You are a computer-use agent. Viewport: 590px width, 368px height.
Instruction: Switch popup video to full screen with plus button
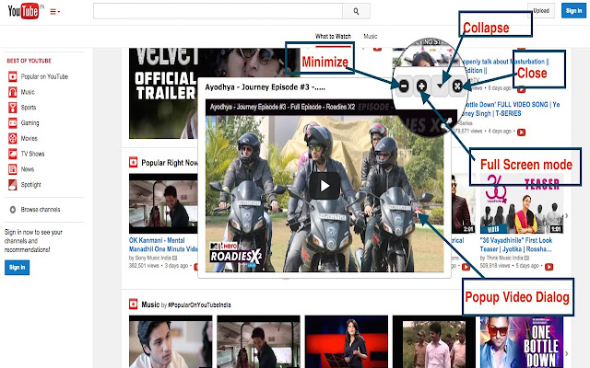[421, 86]
